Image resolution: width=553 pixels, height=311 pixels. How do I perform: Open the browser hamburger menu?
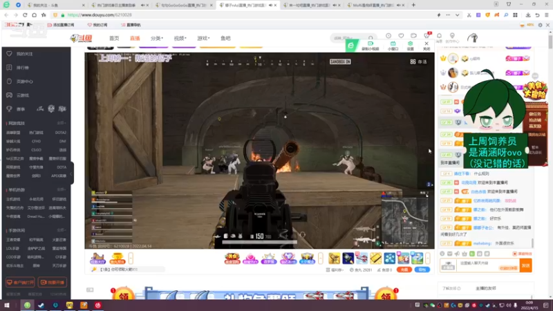point(546,15)
